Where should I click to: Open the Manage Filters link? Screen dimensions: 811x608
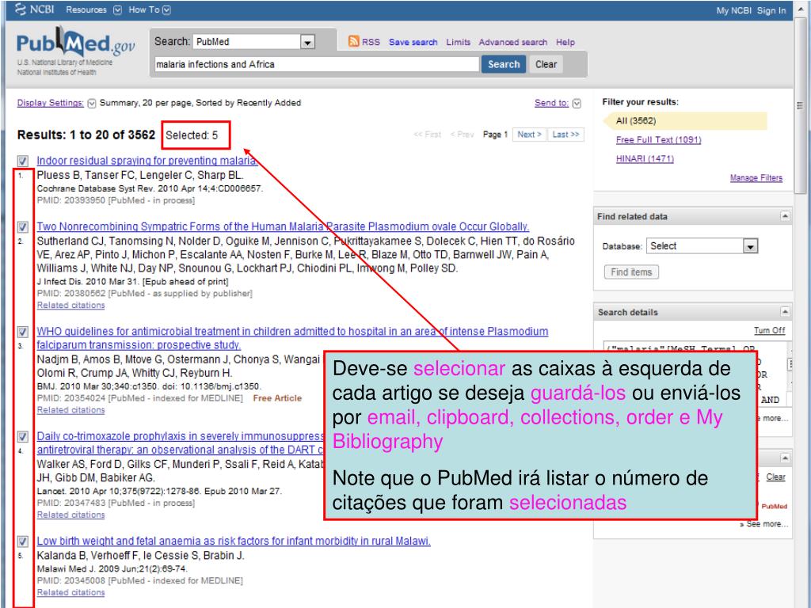[756, 178]
